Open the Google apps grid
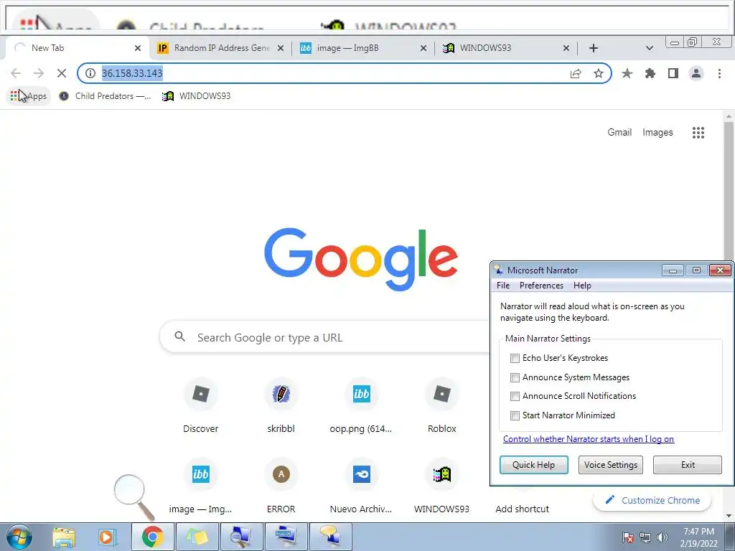Viewport: 735px width, 551px height. [x=698, y=133]
